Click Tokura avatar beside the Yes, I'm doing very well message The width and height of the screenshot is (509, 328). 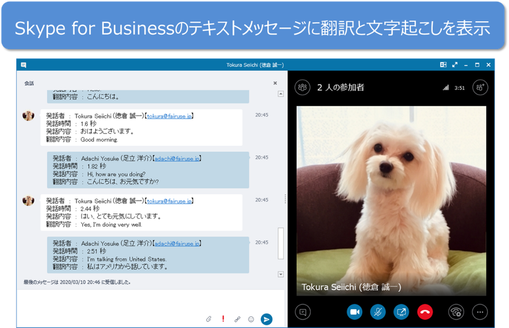(28, 200)
